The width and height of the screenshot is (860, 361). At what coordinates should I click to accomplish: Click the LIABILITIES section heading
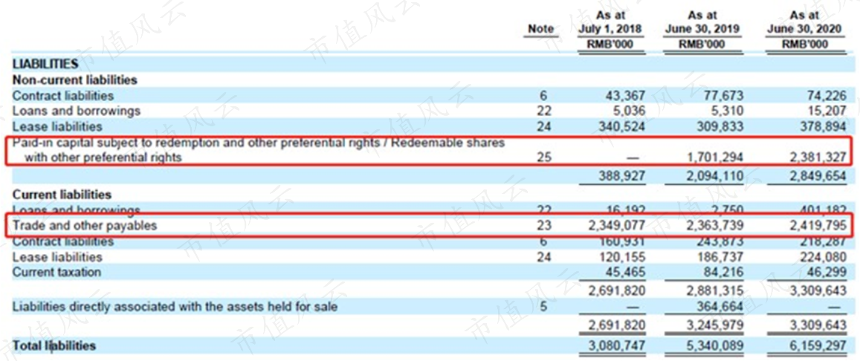pyautogui.click(x=45, y=65)
